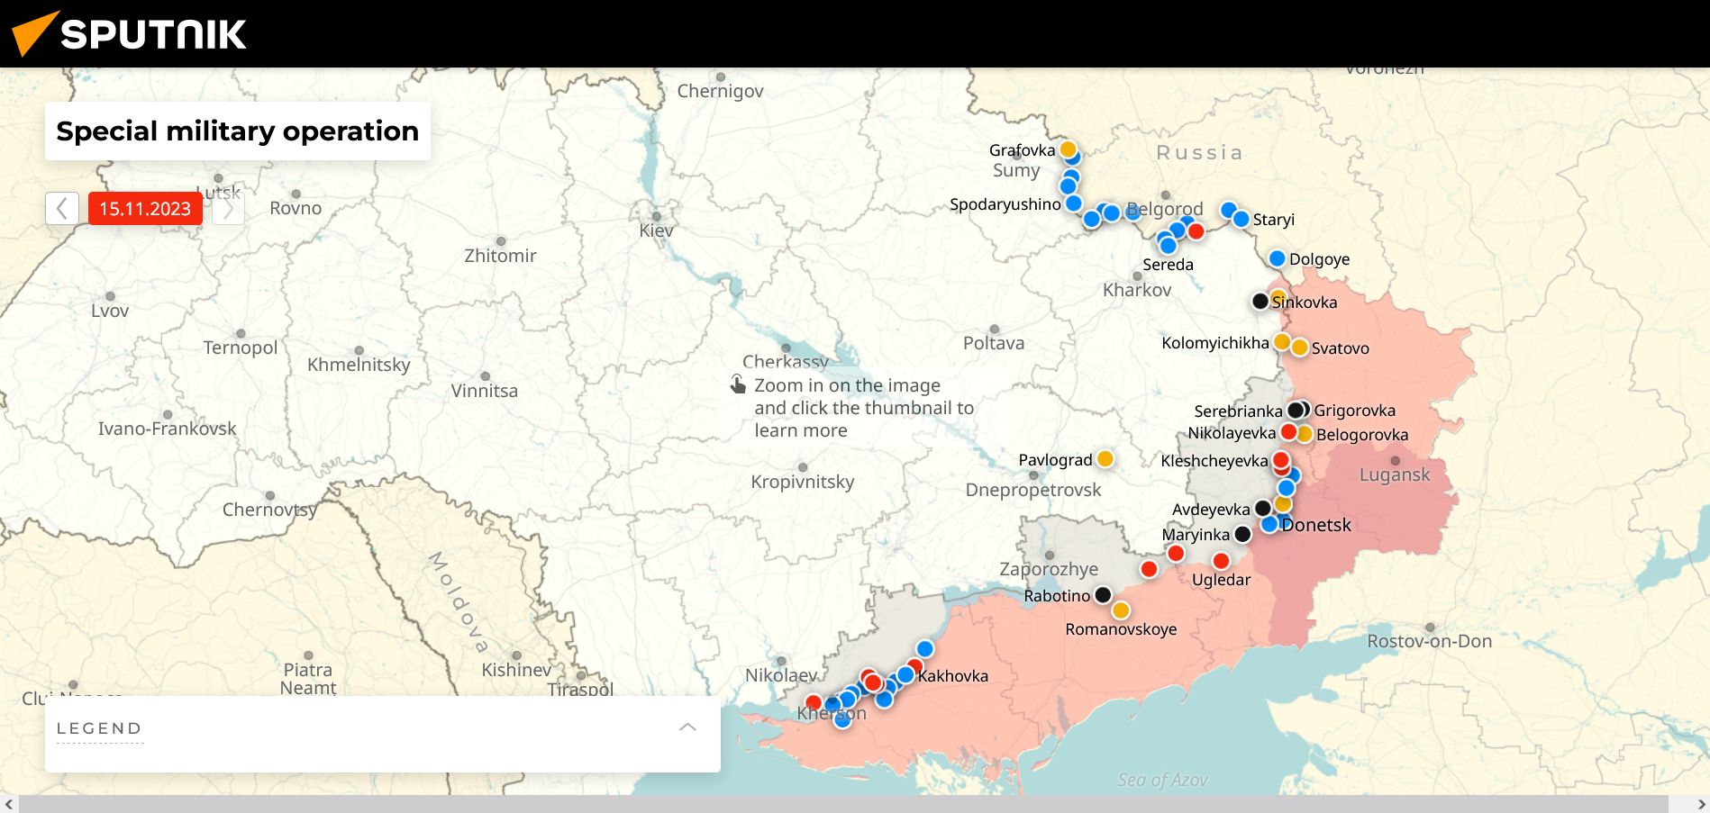Click the yellow marker at Kolomyichikha
The image size is (1710, 813).
coord(1281,342)
